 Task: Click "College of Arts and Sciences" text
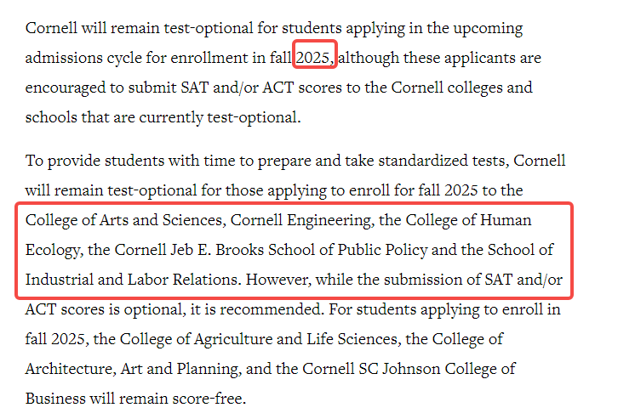[x=123, y=220]
